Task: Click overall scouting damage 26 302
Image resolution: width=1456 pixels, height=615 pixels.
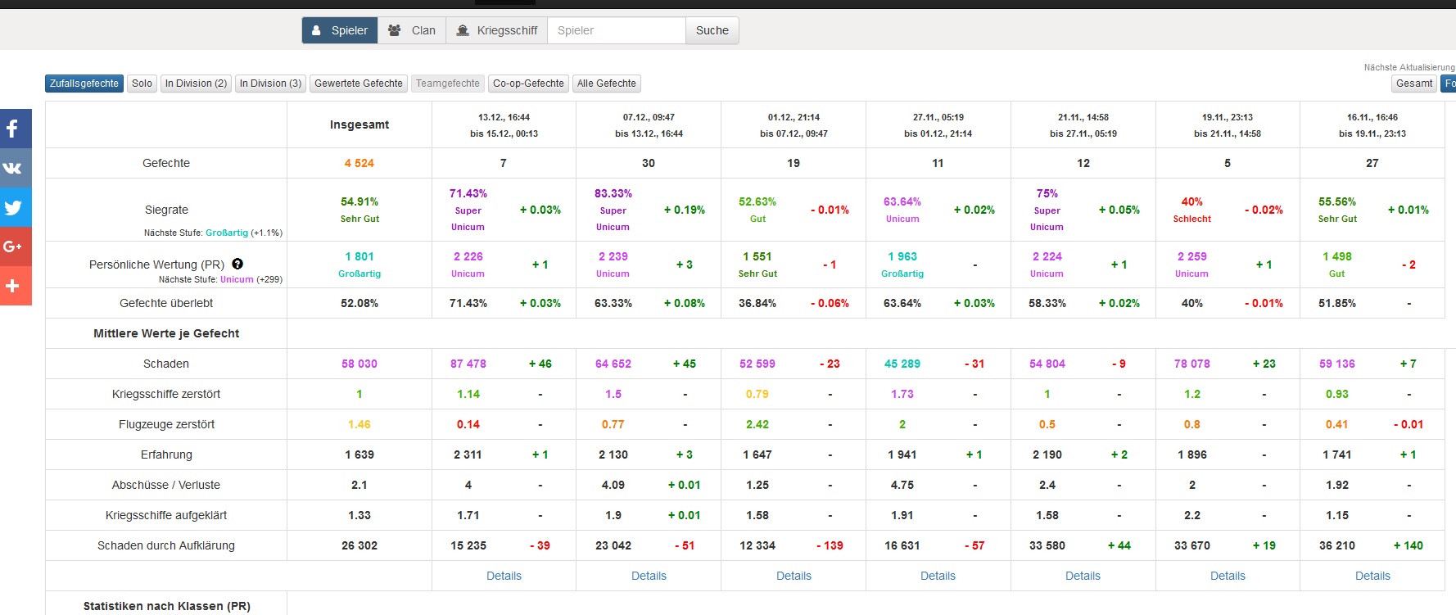Action: [x=359, y=545]
